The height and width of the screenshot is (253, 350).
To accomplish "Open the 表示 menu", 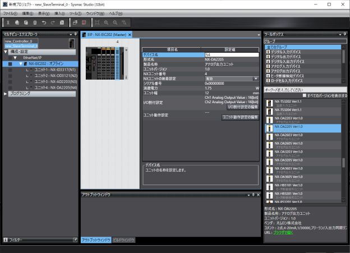I will pos(44,13).
